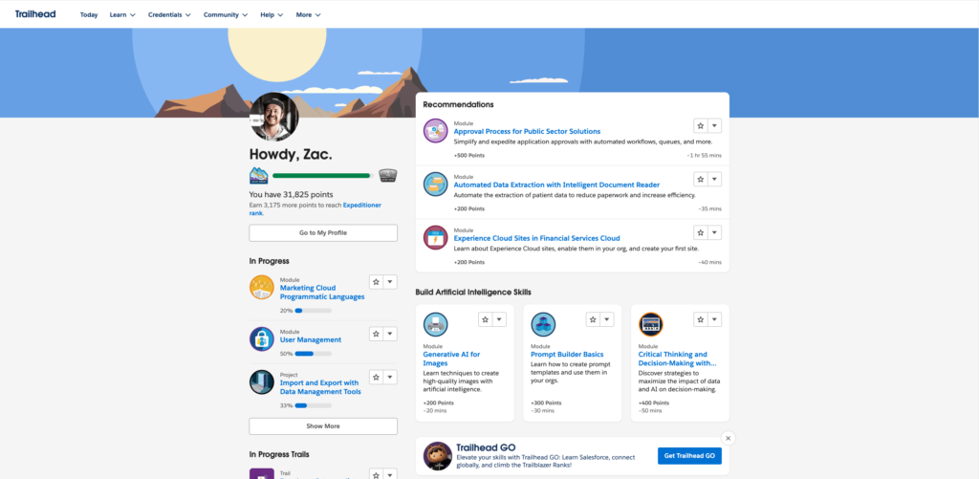Image resolution: width=979 pixels, height=479 pixels.
Task: Favorite the Marketing Cloud Programmatic Languages module
Action: tap(376, 282)
